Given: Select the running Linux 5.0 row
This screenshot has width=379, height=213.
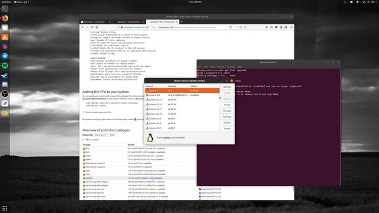Looking at the screenshot, I should [x=182, y=91].
